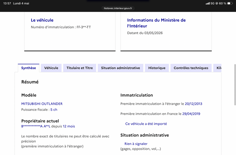This screenshot has height=155, width=236.
Task: Tap the 60 % battery percentage
Action: tap(223, 3)
